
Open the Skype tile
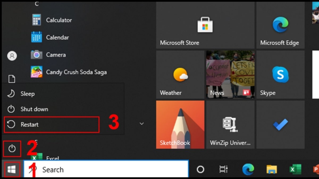[x=280, y=75]
